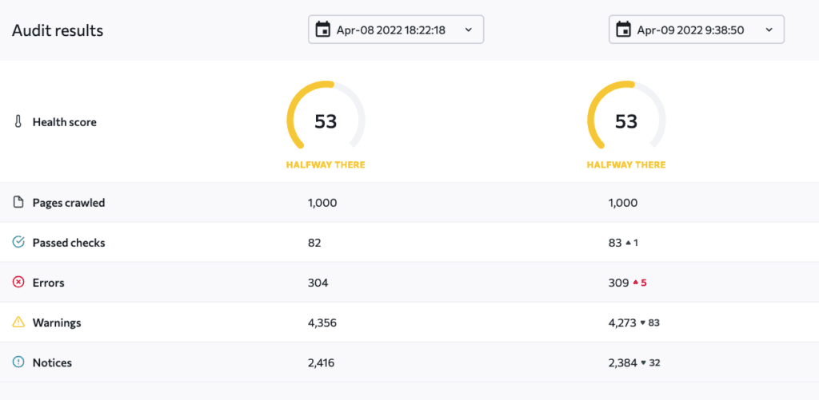Click the checkmark icon beside Passed checks
819x400 pixels.
[x=18, y=243]
